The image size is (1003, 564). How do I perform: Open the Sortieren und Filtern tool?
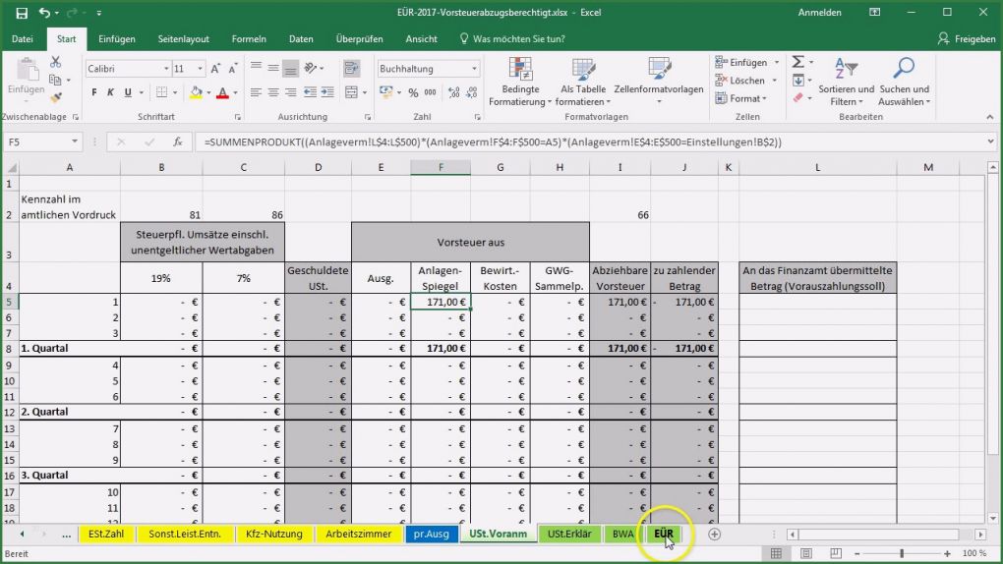click(845, 83)
